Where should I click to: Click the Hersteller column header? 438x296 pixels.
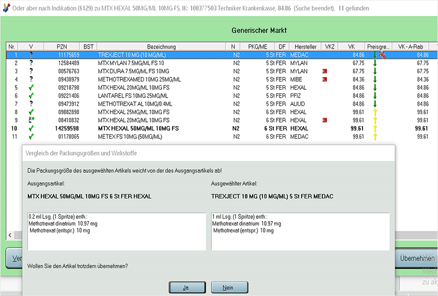(305, 46)
